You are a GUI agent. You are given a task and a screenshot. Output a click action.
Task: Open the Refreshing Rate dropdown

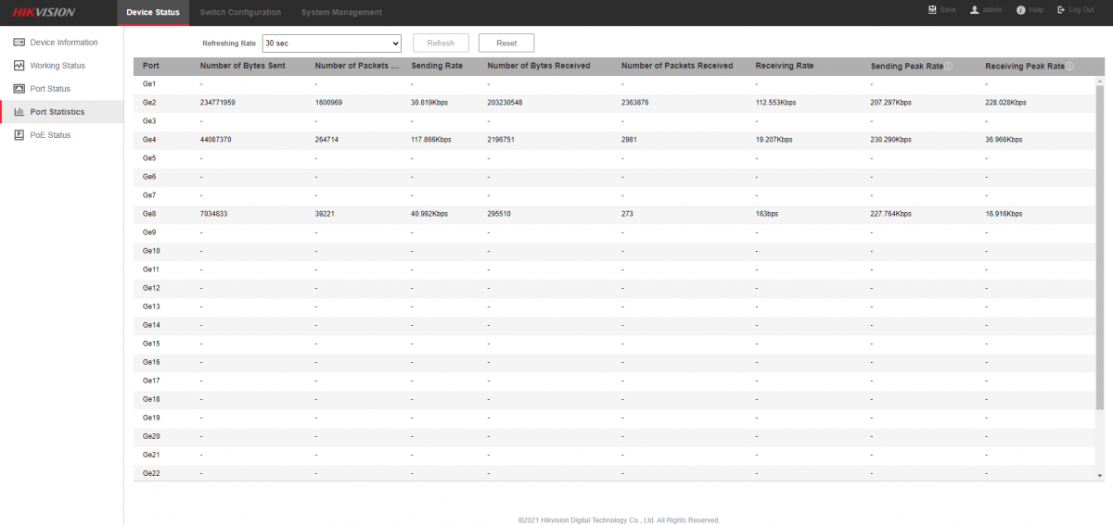tap(331, 44)
